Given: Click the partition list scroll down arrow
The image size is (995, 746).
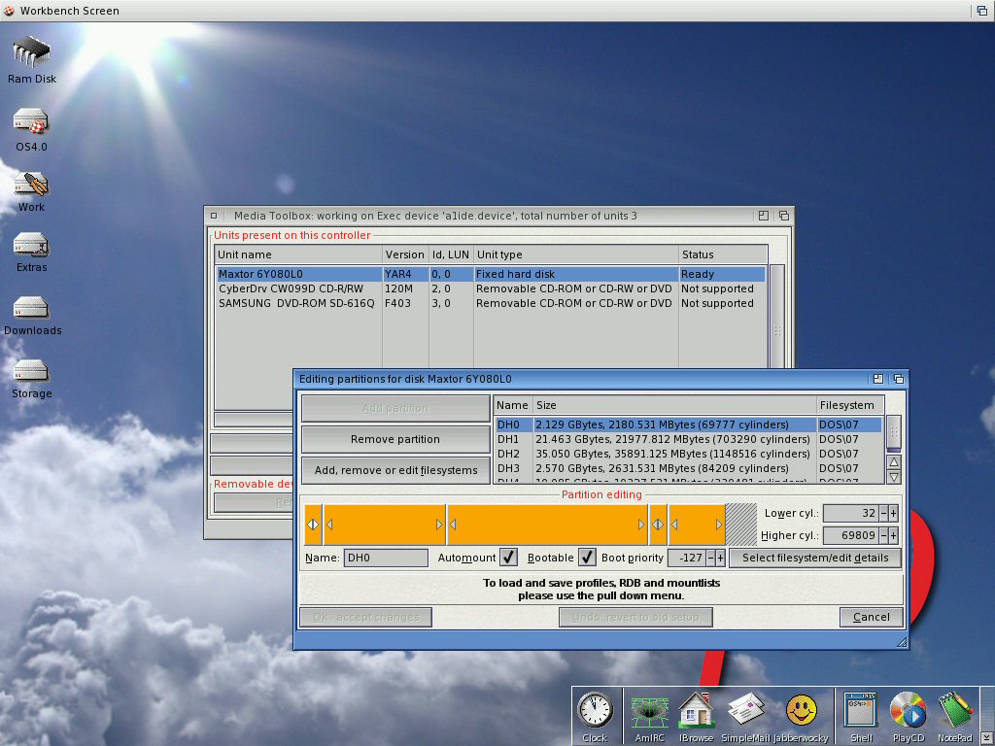Looking at the screenshot, I should tap(894, 476).
